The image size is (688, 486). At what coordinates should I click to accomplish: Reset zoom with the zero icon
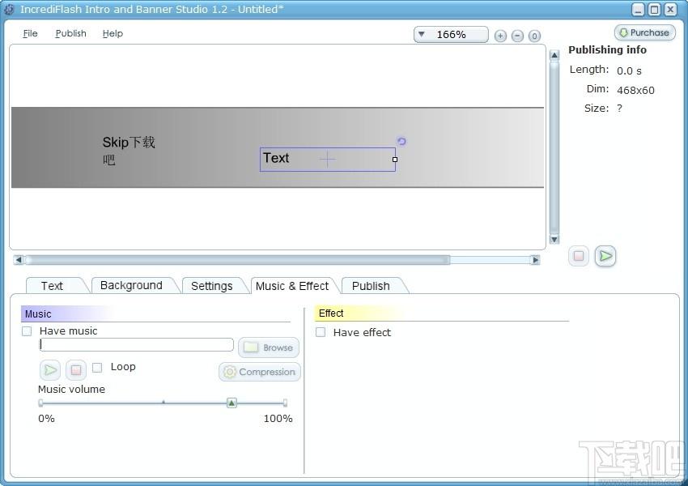534,36
